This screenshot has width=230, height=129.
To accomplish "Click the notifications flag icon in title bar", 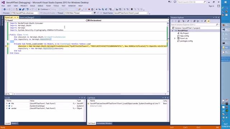I will pos(170,2).
